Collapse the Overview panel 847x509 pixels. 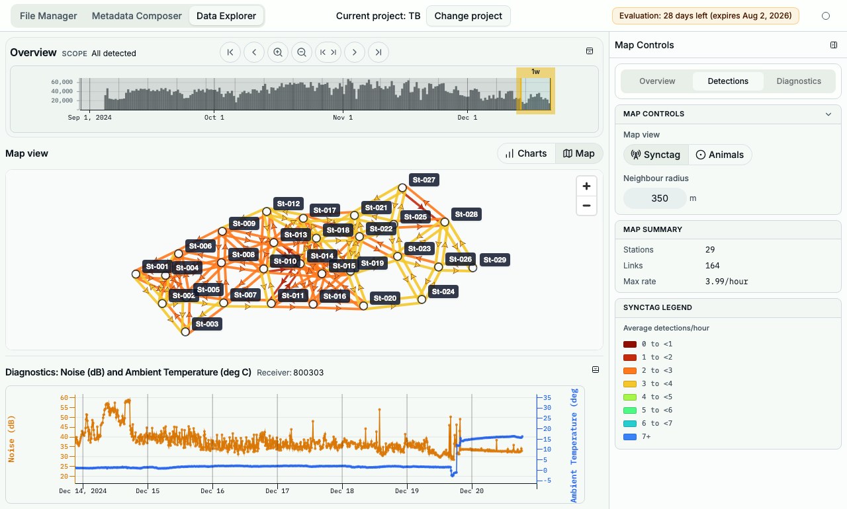[x=590, y=51]
